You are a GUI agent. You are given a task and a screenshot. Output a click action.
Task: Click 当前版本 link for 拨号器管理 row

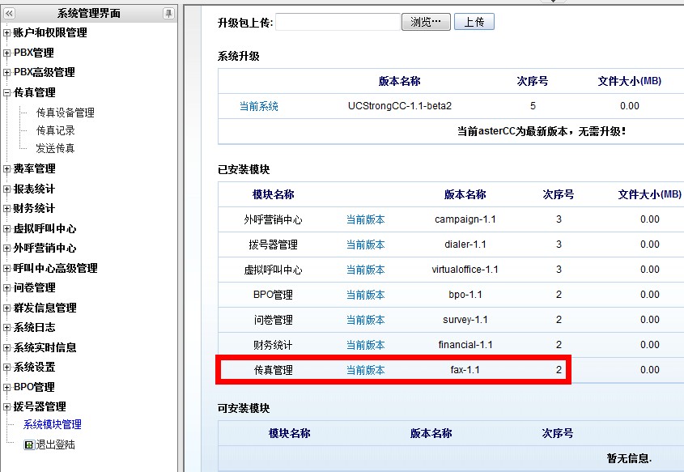pos(365,245)
